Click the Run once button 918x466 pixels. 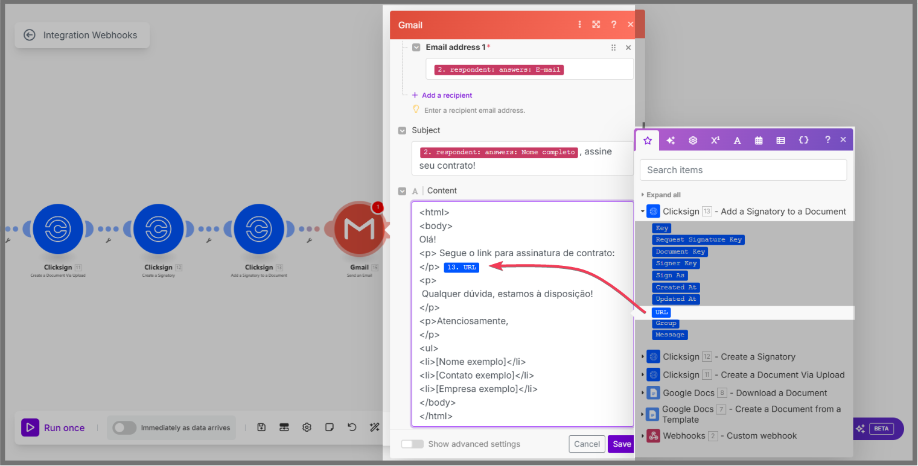tap(54, 428)
